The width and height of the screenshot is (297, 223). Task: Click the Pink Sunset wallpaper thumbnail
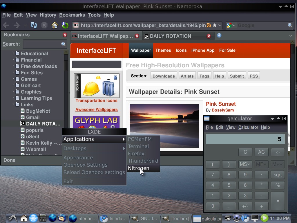164,126
